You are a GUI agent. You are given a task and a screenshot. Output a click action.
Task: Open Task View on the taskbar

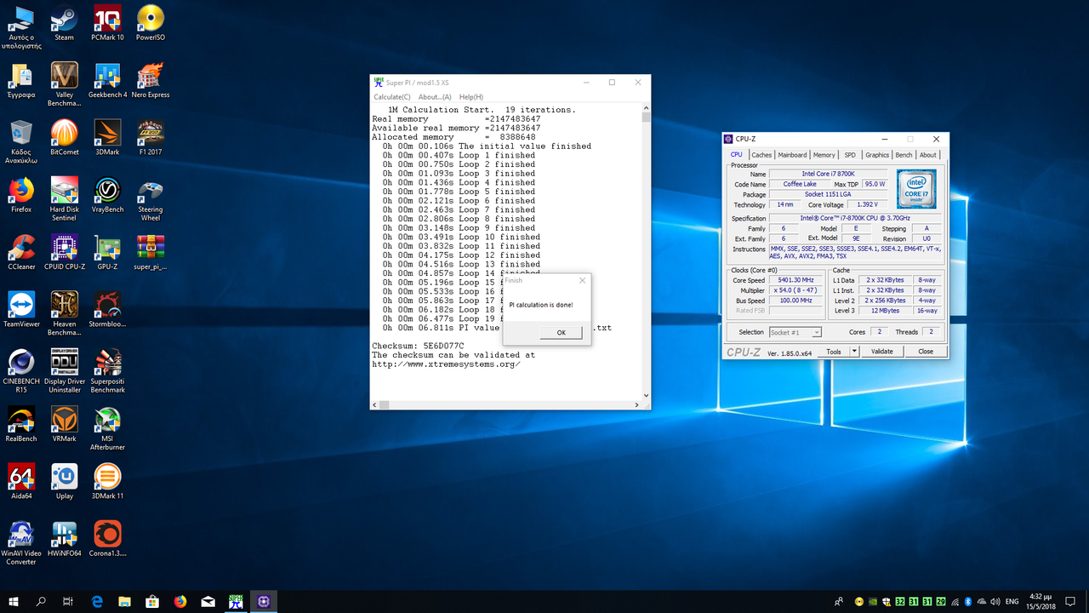pos(68,601)
